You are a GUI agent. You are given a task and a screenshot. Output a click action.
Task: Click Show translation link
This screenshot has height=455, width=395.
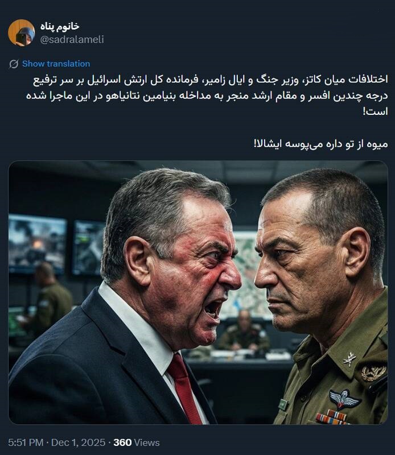click(x=56, y=64)
